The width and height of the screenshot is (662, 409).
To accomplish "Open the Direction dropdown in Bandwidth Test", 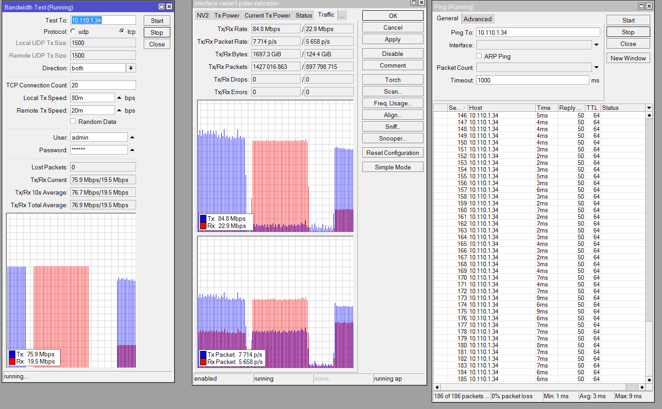I will point(131,68).
